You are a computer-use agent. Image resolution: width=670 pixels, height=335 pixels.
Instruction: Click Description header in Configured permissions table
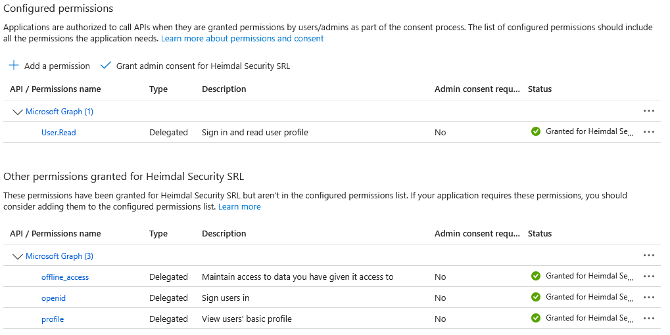pyautogui.click(x=224, y=89)
